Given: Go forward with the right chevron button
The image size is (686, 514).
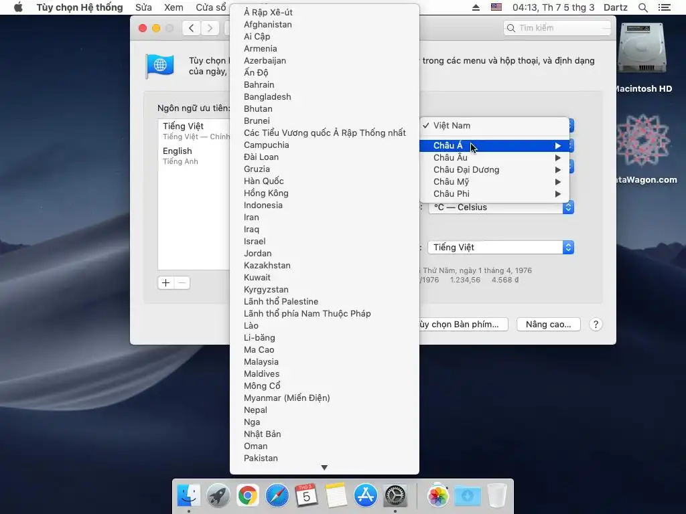Looking at the screenshot, I should click(210, 28).
